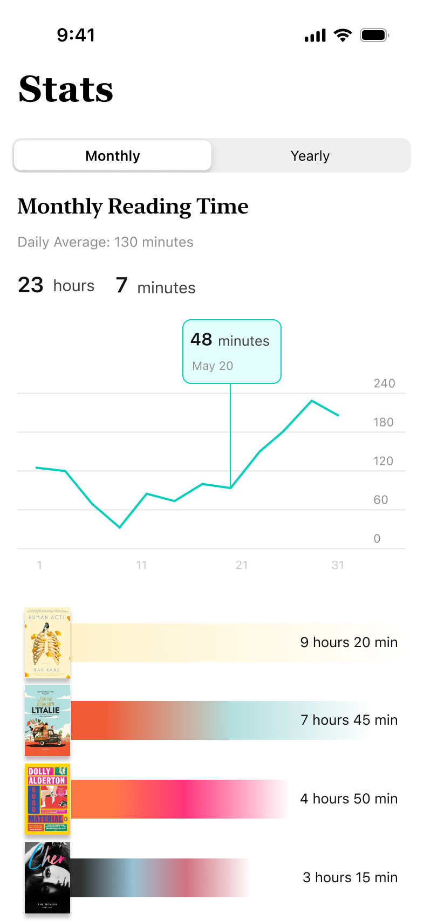Select the L'Italie book cover

tap(47, 720)
